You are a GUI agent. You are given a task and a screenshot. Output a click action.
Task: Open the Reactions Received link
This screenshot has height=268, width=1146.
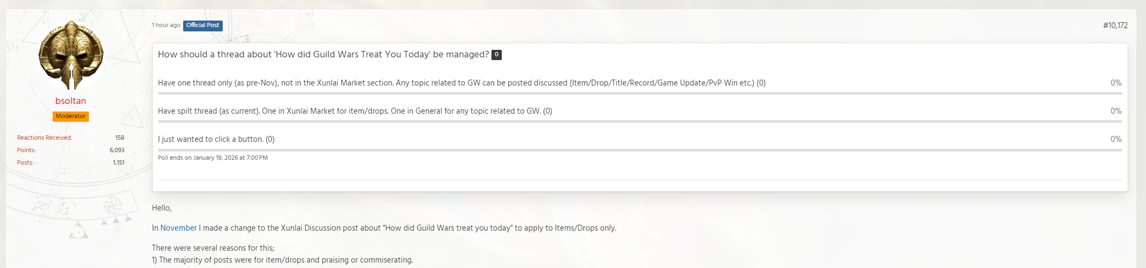point(44,138)
